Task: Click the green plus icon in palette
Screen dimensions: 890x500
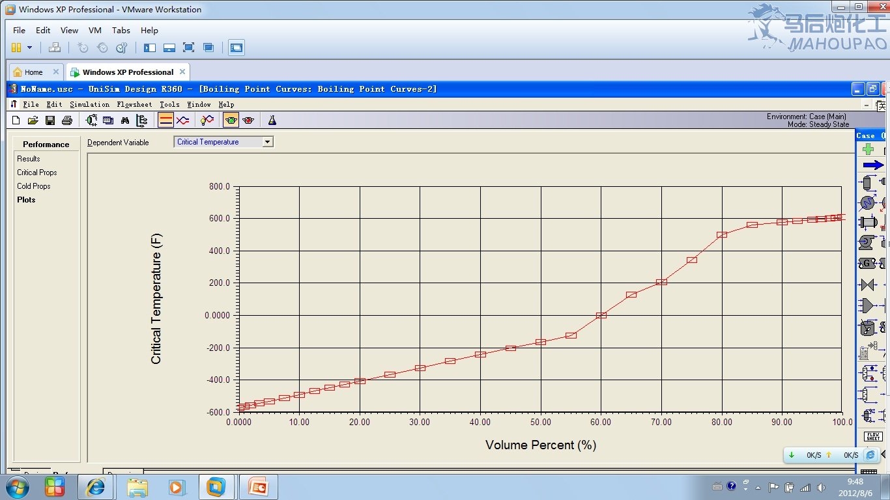Action: pos(868,149)
